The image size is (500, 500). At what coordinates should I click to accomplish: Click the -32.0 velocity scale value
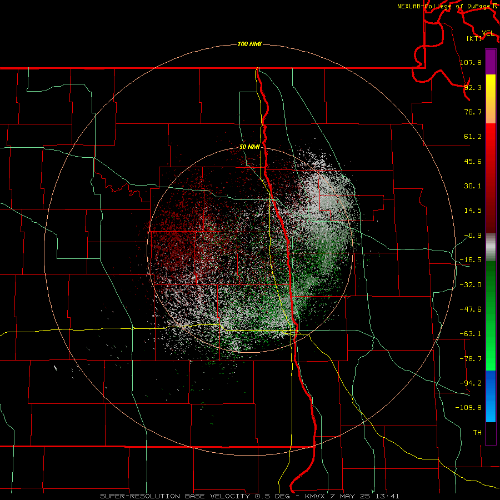471,285
